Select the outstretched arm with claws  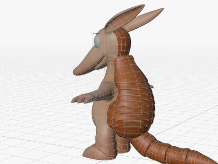[94, 93]
